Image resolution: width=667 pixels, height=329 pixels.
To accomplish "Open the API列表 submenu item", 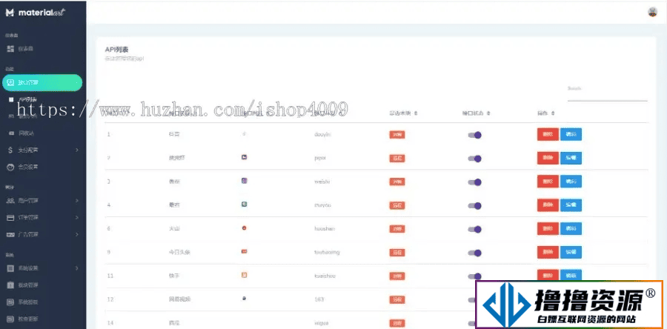I will 28,99.
